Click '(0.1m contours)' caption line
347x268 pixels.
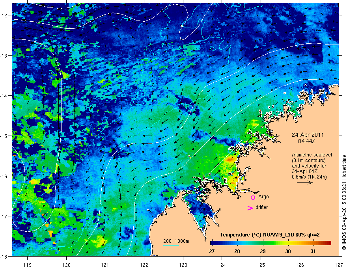point(309,160)
